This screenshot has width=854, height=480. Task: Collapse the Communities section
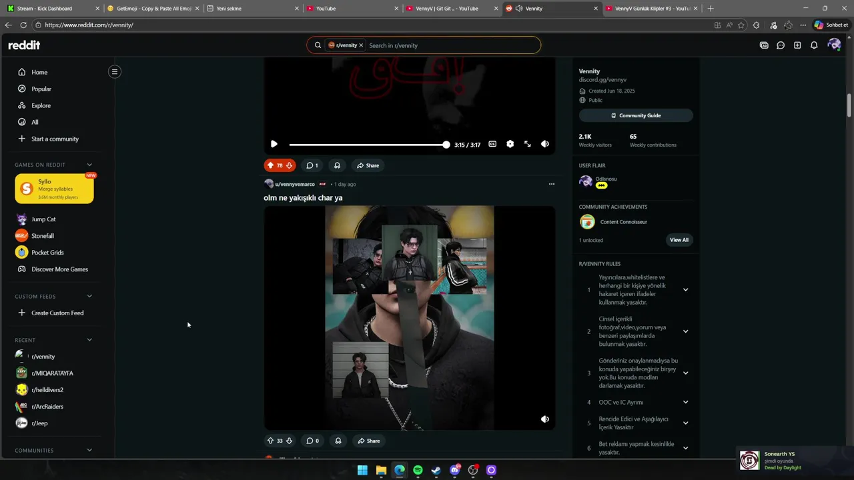89,450
